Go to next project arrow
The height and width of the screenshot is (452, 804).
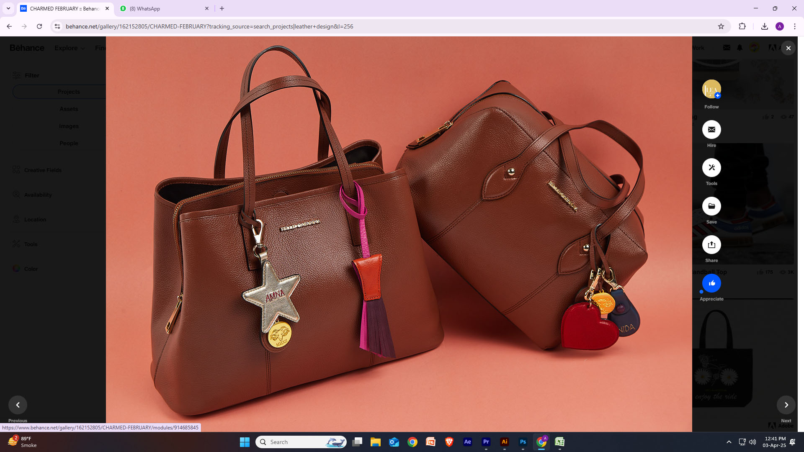click(786, 405)
